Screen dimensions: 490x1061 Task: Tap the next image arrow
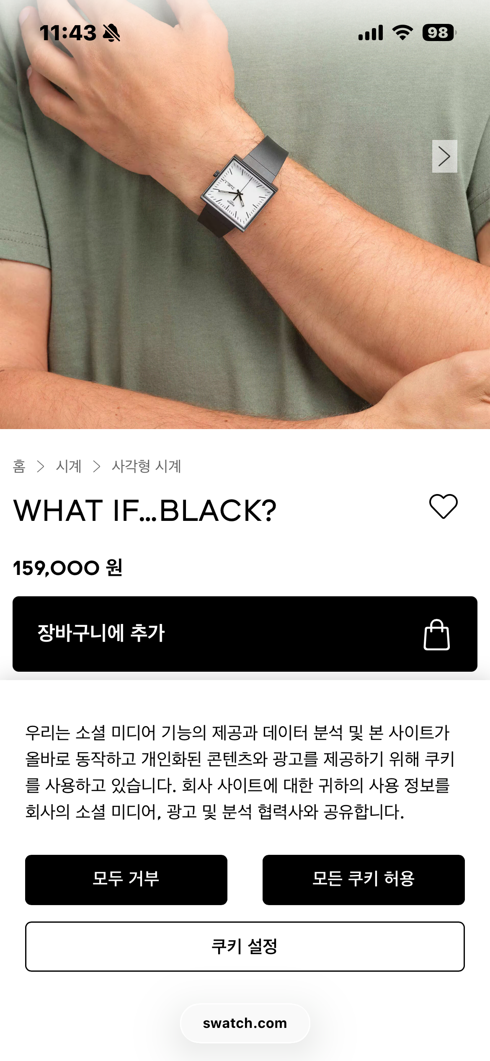[444, 156]
